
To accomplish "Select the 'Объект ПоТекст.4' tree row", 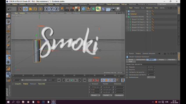I will 138,30.
